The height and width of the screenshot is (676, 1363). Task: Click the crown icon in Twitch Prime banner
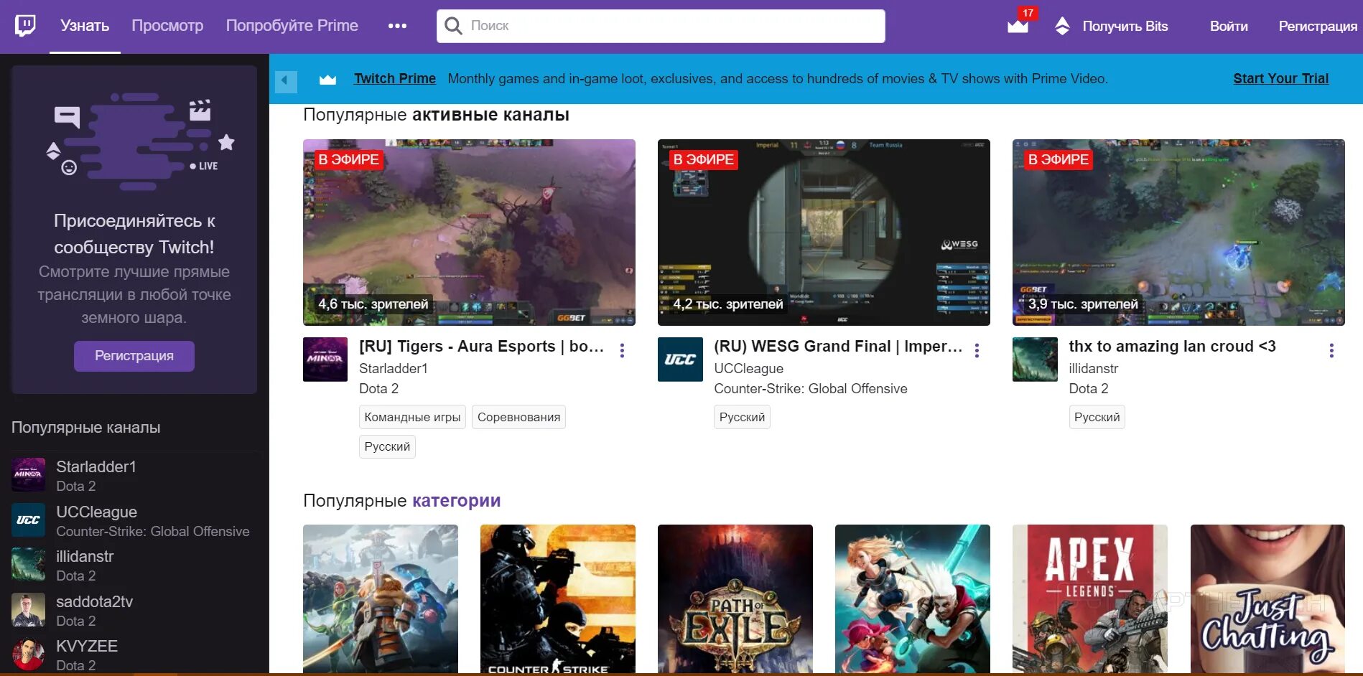click(x=327, y=80)
